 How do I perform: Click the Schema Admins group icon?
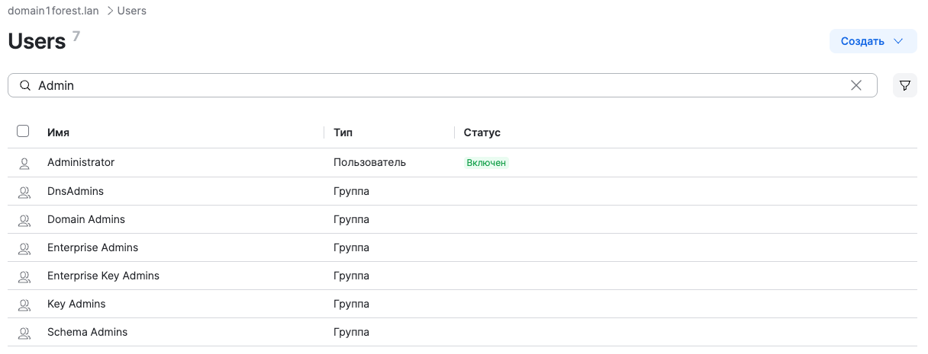(24, 333)
